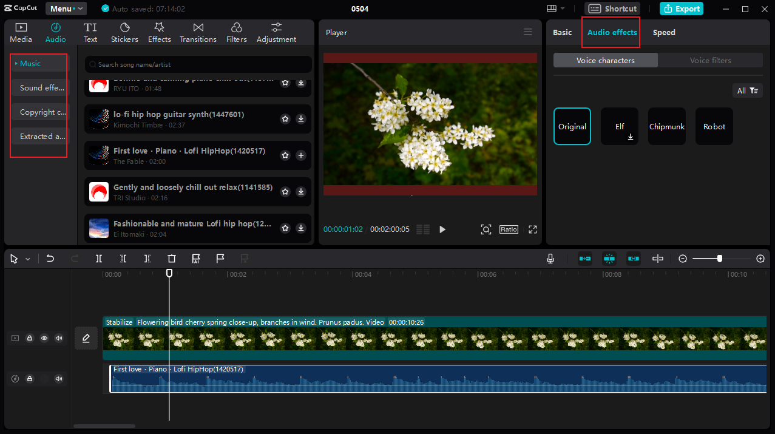Click the Export button

[x=682, y=8]
